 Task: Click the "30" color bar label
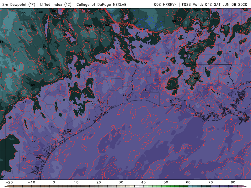point(121,182)
